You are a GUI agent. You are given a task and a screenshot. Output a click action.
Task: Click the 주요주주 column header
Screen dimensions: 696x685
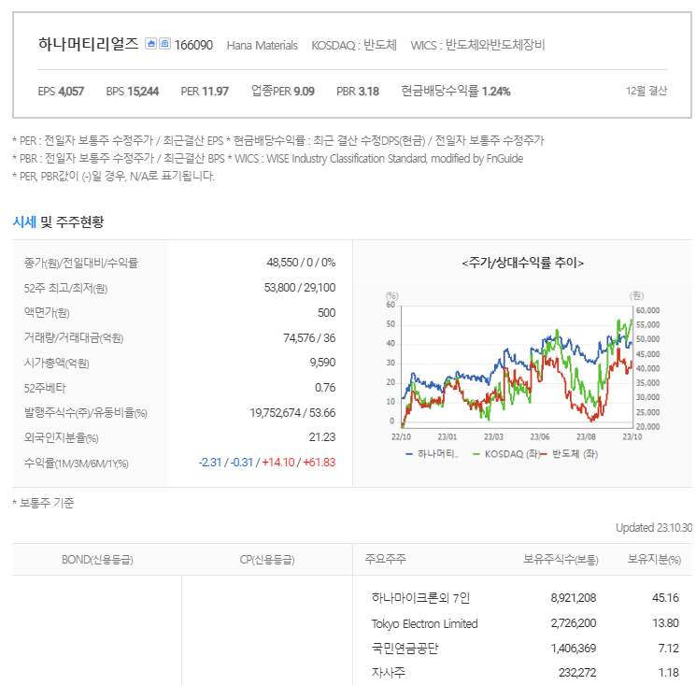(x=385, y=559)
